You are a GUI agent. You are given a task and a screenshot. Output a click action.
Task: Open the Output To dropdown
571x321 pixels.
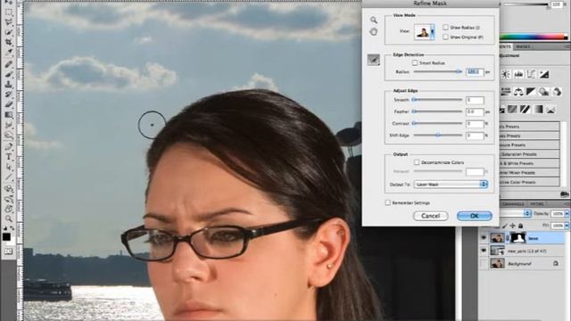(451, 185)
